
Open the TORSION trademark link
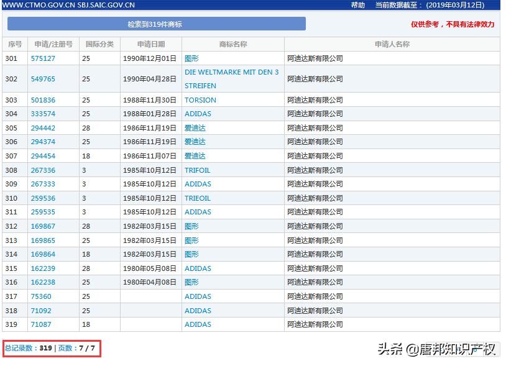[200, 99]
